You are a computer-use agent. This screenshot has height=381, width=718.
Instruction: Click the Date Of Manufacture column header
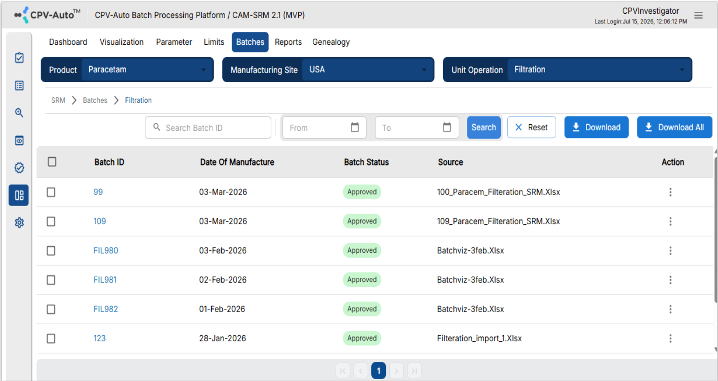pyautogui.click(x=237, y=162)
